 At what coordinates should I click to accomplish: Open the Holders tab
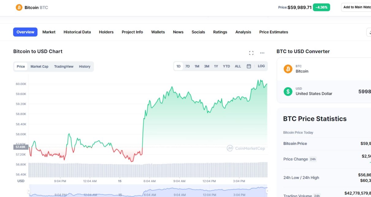coord(106,32)
